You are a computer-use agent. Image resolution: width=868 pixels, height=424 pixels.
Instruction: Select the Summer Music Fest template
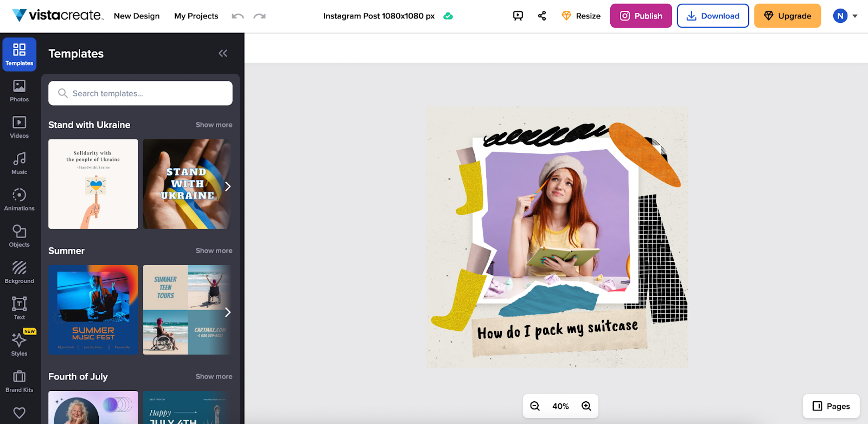point(93,310)
